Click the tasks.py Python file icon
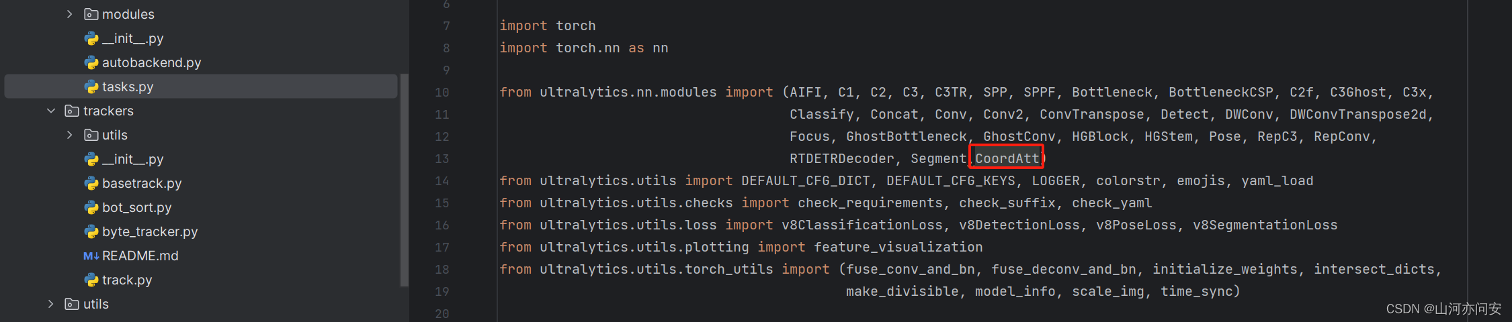Image resolution: width=1512 pixels, height=322 pixels. 91,87
